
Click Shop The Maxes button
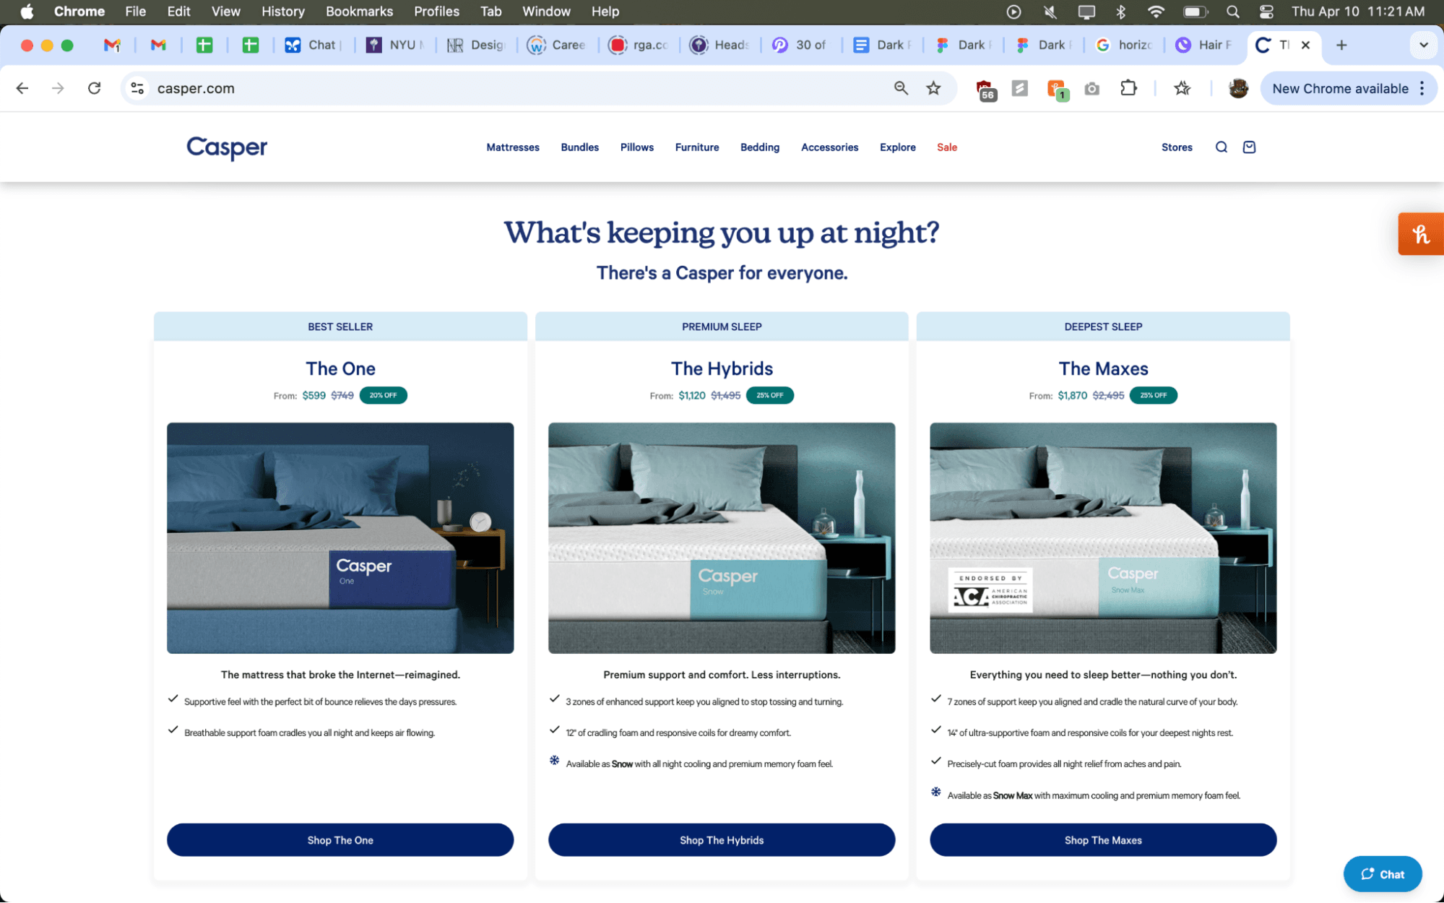point(1102,839)
